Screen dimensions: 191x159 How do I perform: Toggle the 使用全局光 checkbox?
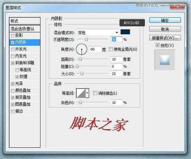pyautogui.click(x=111, y=49)
